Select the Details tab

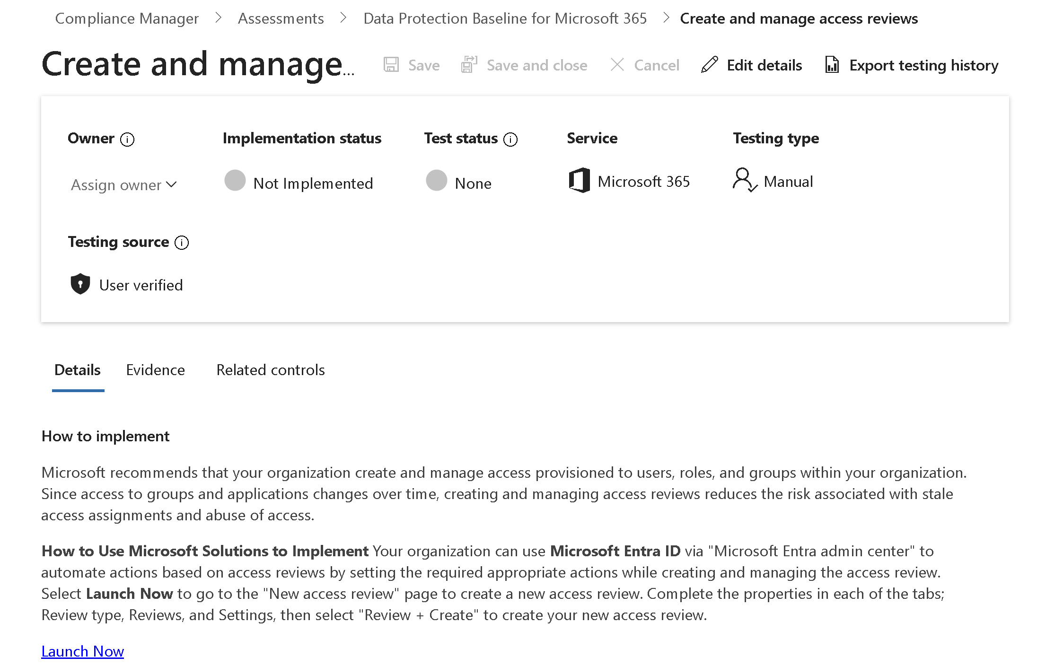78,370
